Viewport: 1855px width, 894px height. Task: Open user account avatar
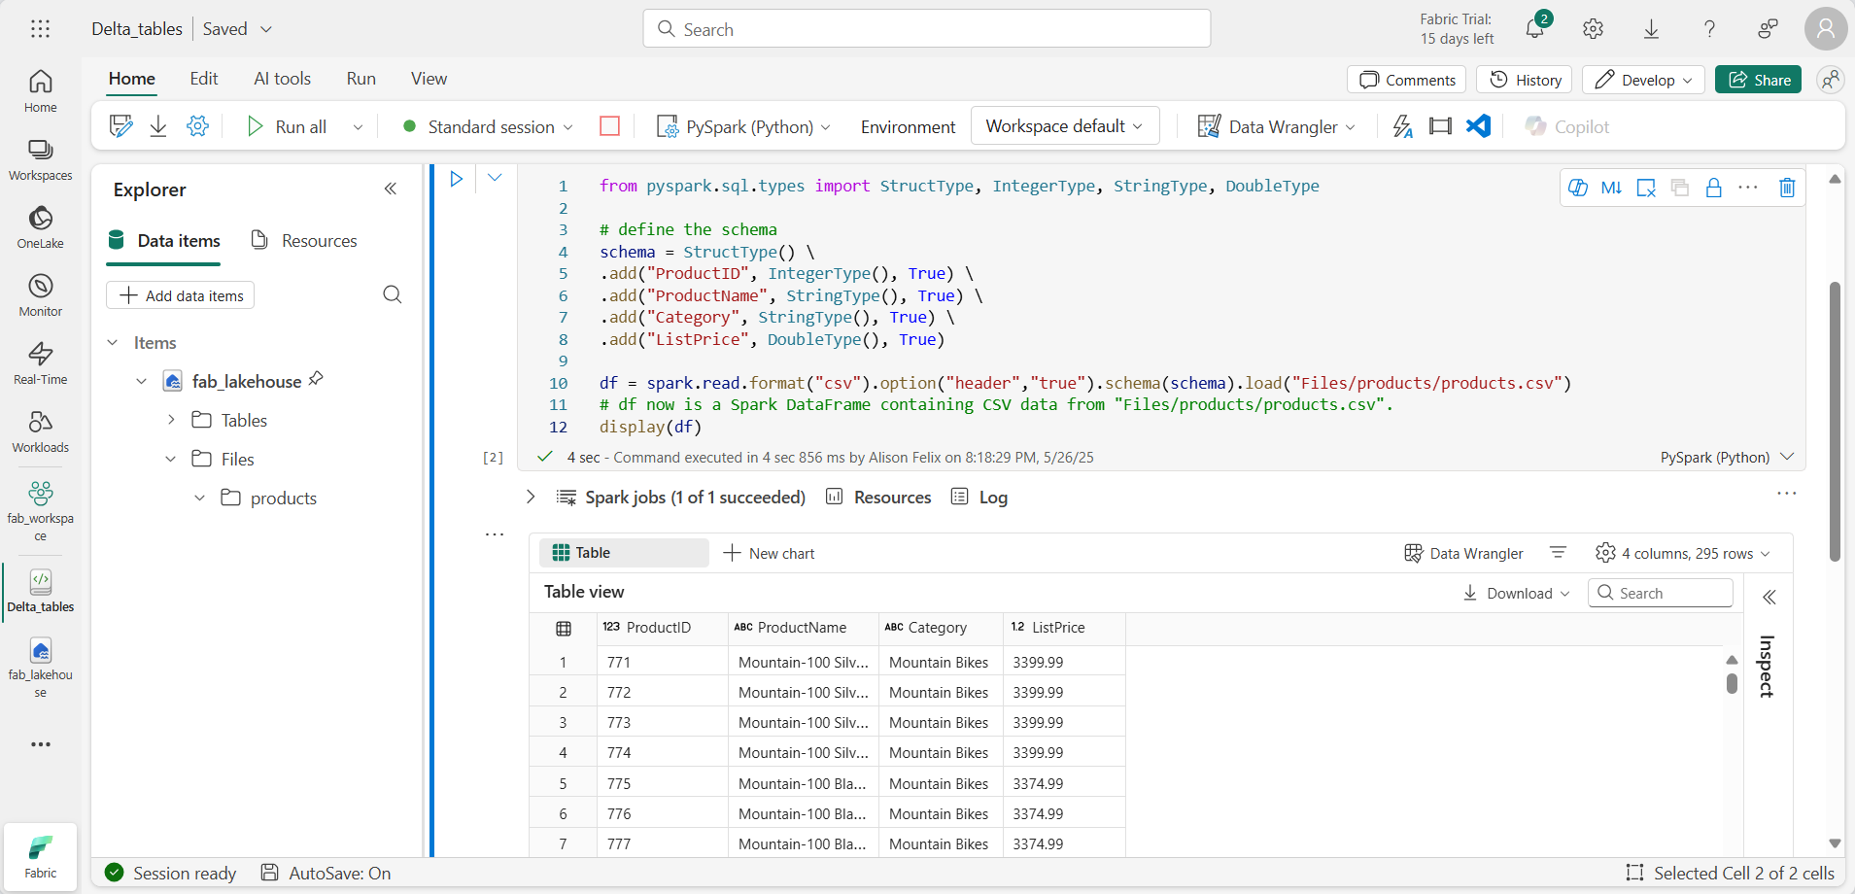pyautogui.click(x=1826, y=29)
